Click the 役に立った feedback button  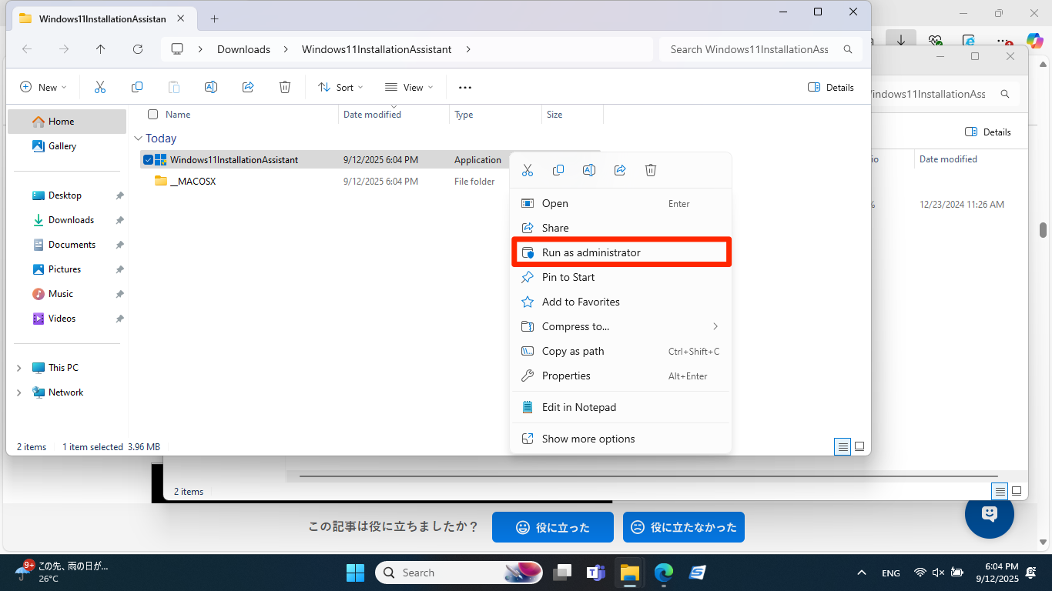pyautogui.click(x=552, y=527)
